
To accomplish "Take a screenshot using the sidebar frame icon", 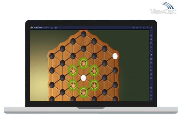I will (x=151, y=63).
